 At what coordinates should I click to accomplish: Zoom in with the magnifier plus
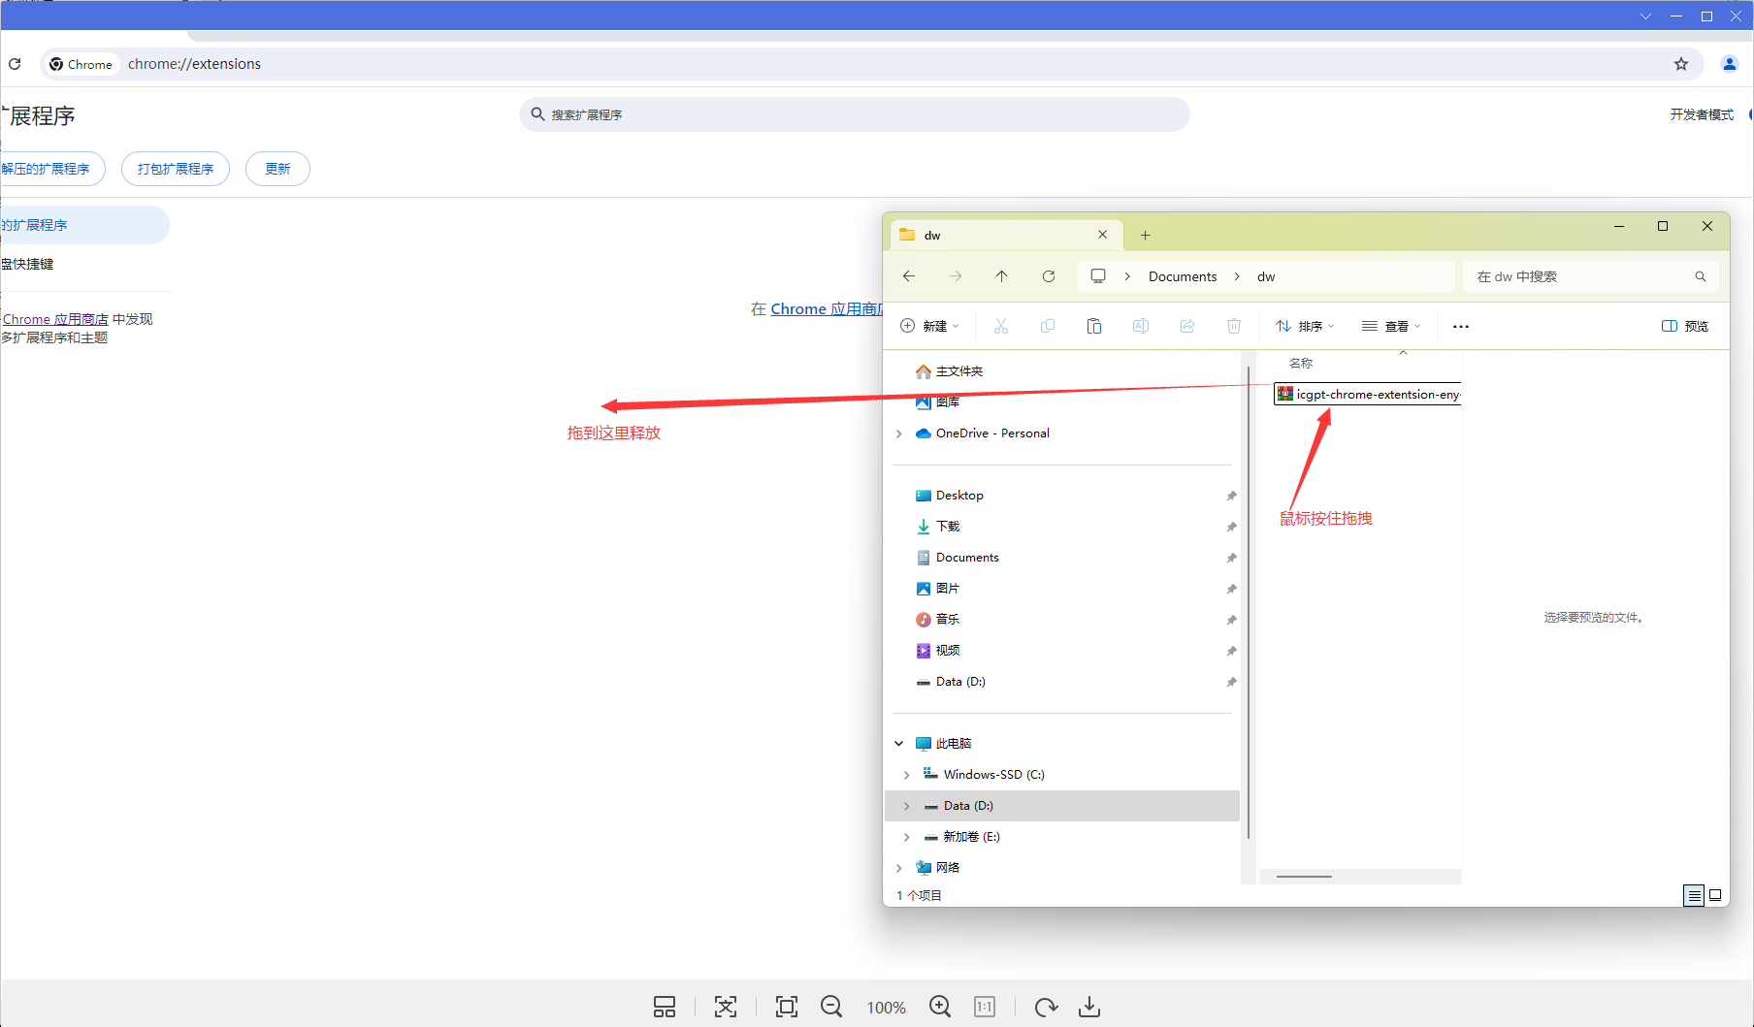(940, 1007)
